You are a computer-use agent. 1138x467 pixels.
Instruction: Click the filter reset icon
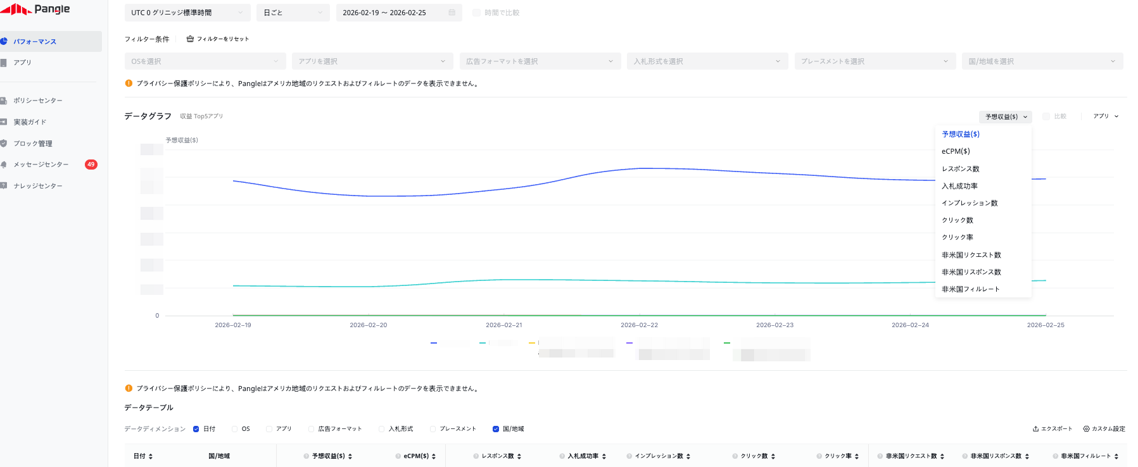190,39
